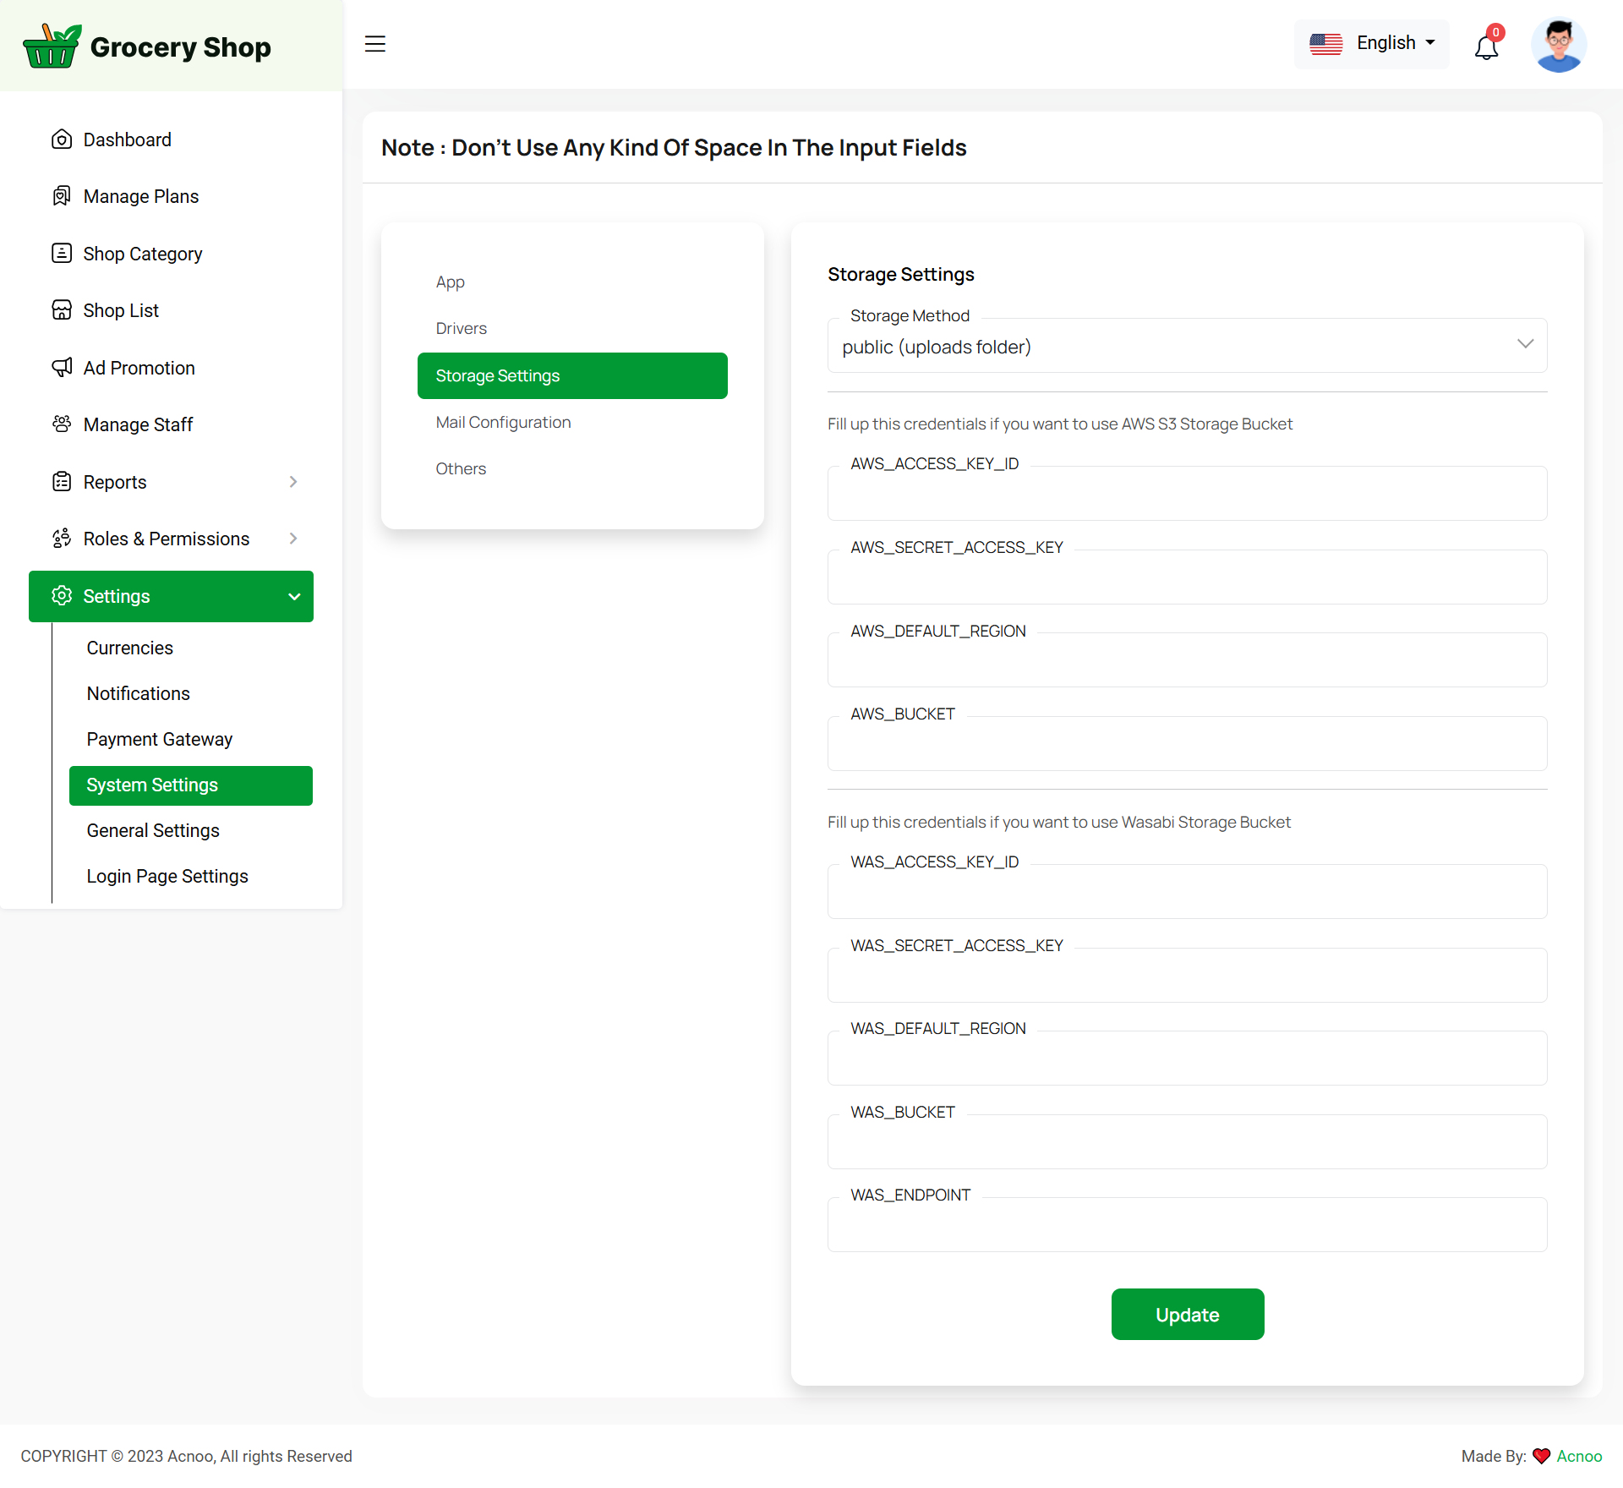Click the Grocery Shop basket logo
The image size is (1623, 1488).
tap(52, 46)
